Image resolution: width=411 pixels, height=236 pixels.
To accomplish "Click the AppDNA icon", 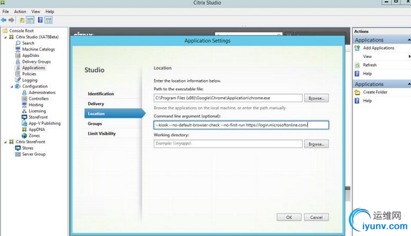I will pyautogui.click(x=24, y=129).
